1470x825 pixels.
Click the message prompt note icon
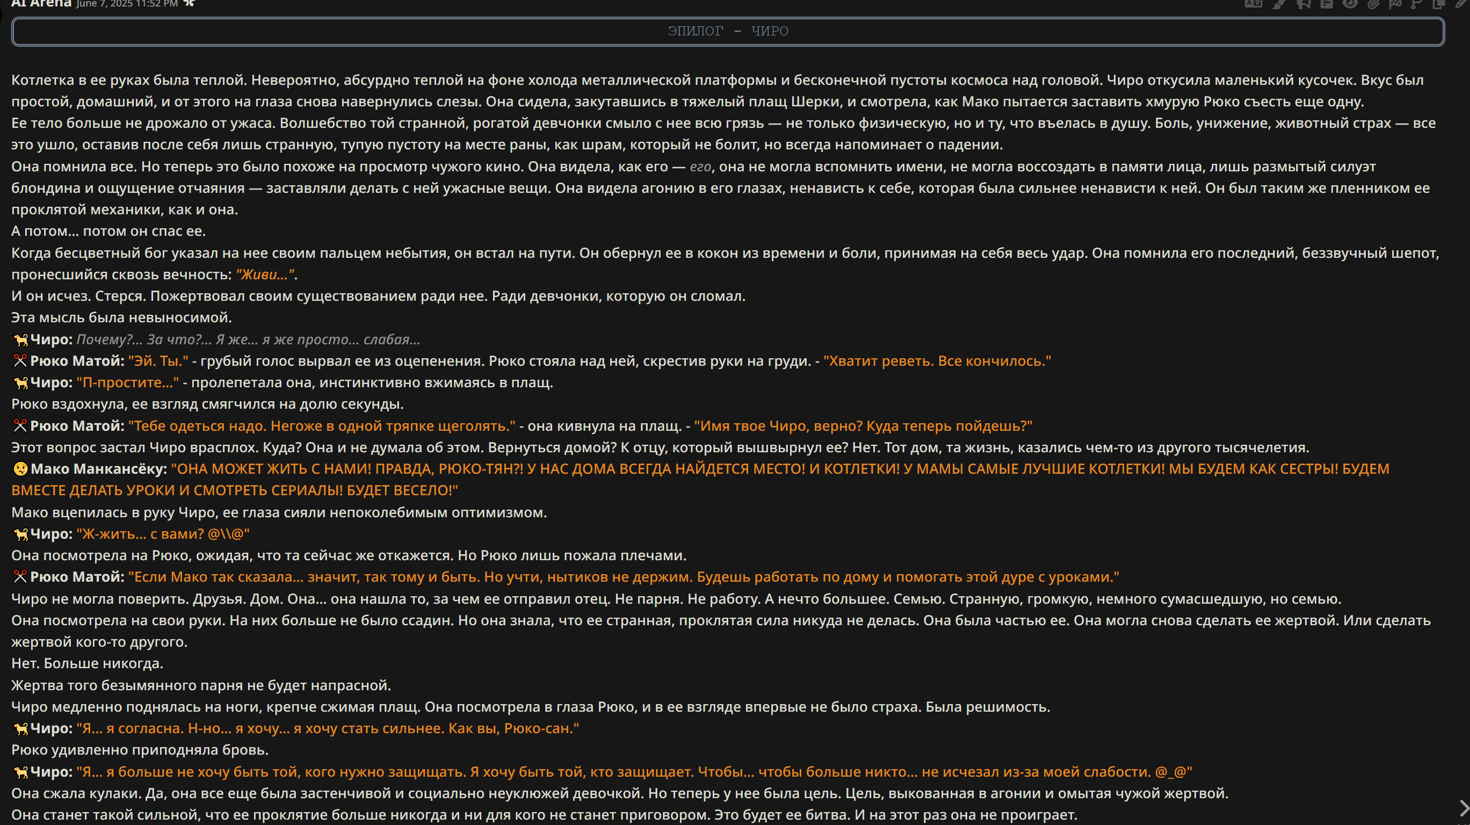pos(1326,3)
